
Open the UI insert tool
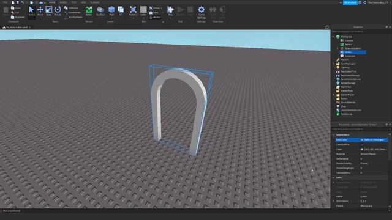point(121,12)
